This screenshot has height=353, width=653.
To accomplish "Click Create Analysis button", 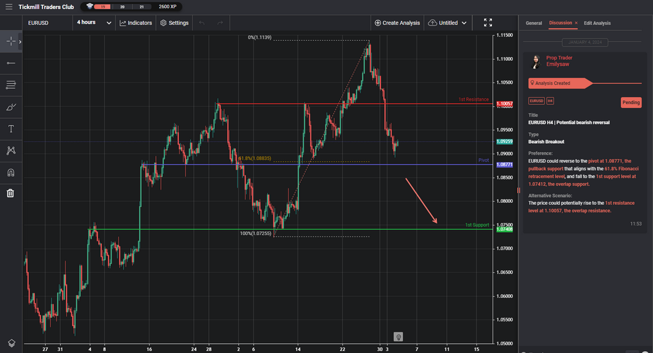I will tap(397, 23).
